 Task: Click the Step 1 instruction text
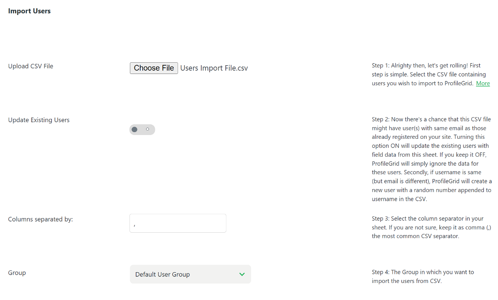(x=427, y=74)
